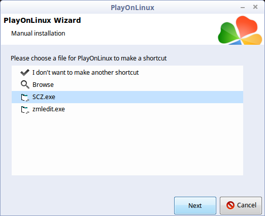Click the PlayOnLinux title bar text
Screen dimensions: 265x216
tap(132, 8)
